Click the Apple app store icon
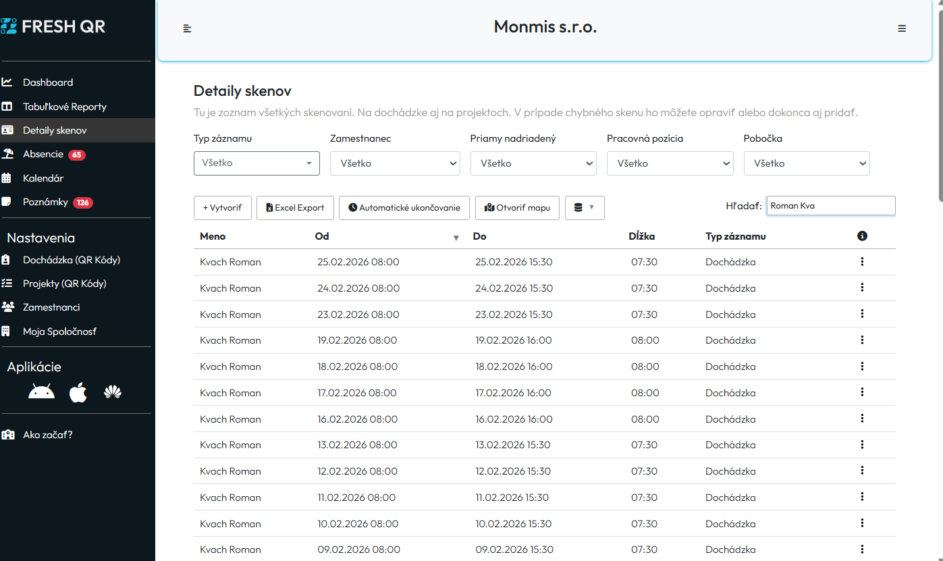This screenshot has width=943, height=561. point(78,392)
